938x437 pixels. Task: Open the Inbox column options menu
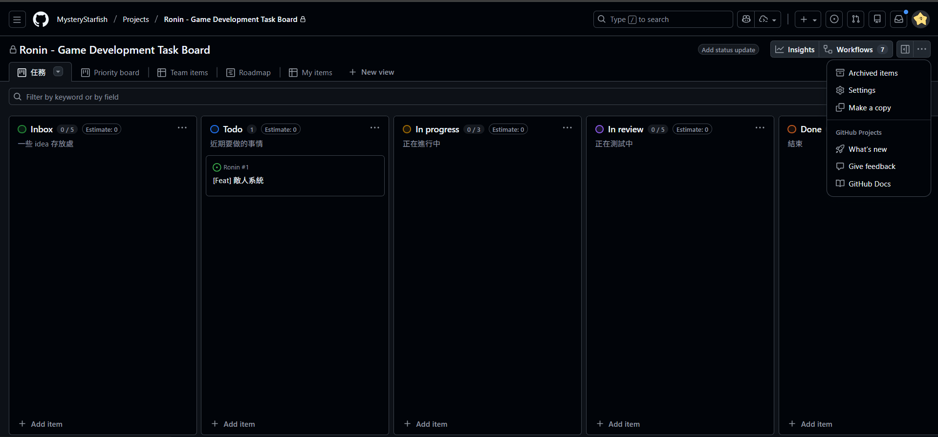tap(182, 128)
